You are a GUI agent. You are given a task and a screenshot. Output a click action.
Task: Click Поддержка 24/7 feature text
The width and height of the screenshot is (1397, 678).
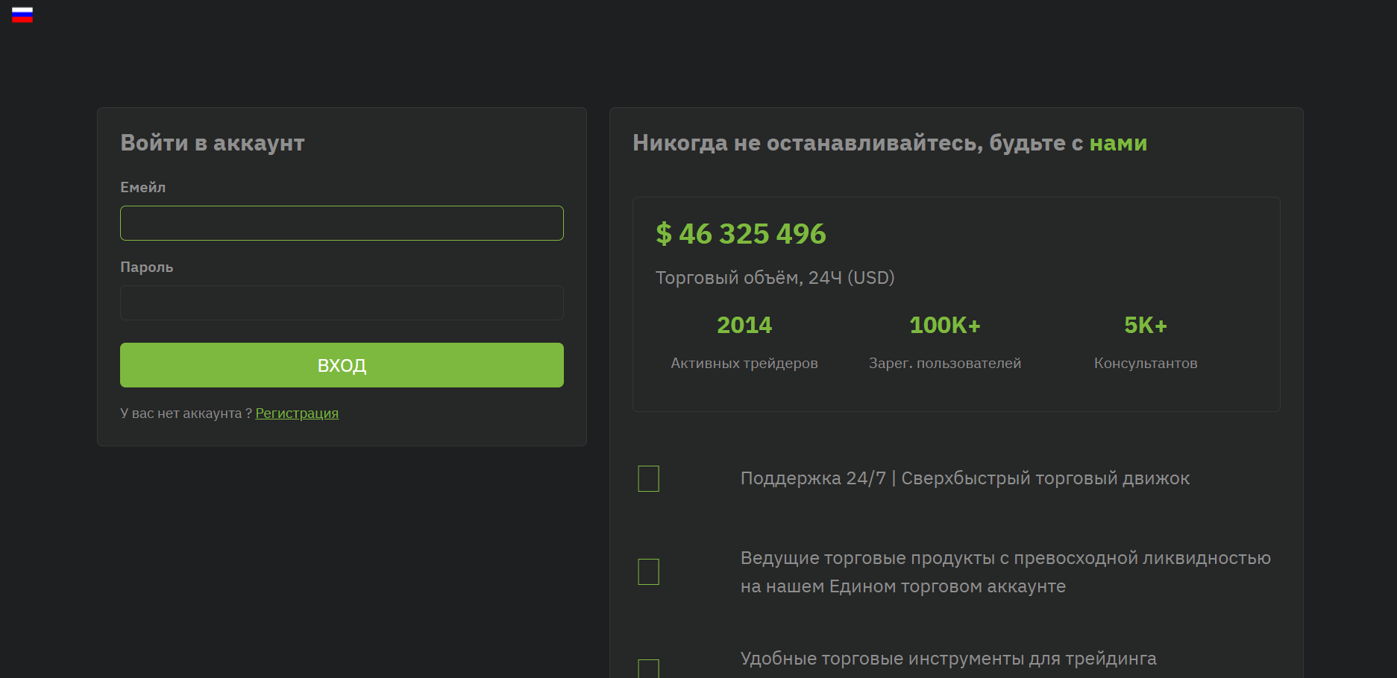[813, 478]
